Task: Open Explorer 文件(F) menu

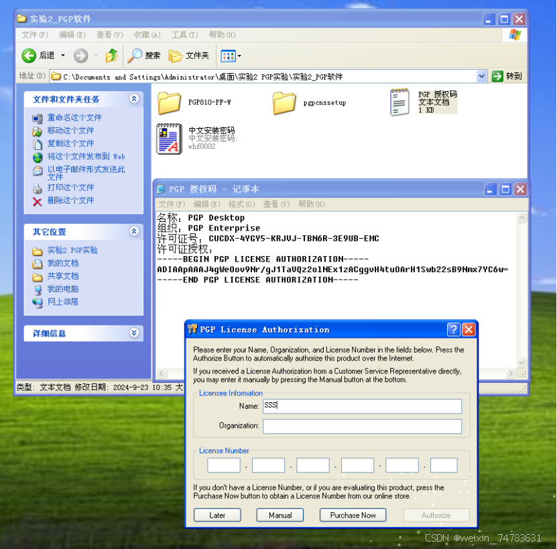Action: [34, 35]
